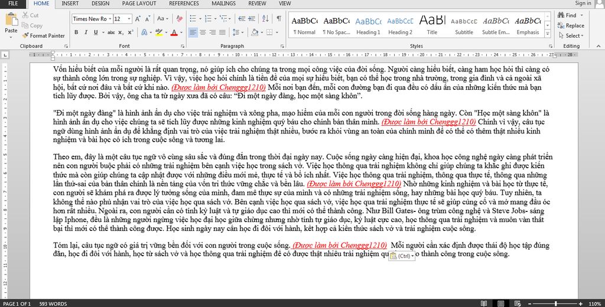Align text left

tap(193, 32)
